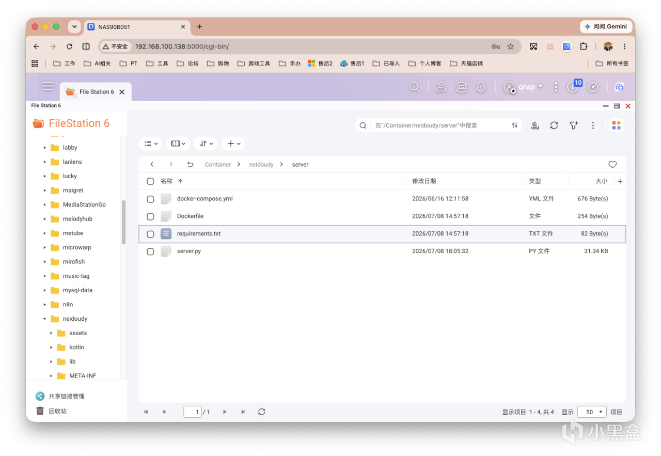This screenshot has width=661, height=456.
Task: Open the create/add plus dropdown
Action: [x=233, y=144]
